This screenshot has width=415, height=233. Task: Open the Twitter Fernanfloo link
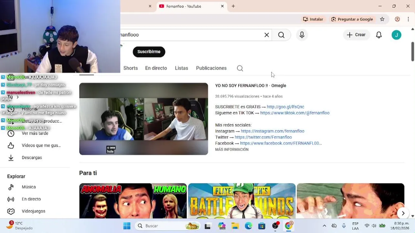click(x=263, y=137)
